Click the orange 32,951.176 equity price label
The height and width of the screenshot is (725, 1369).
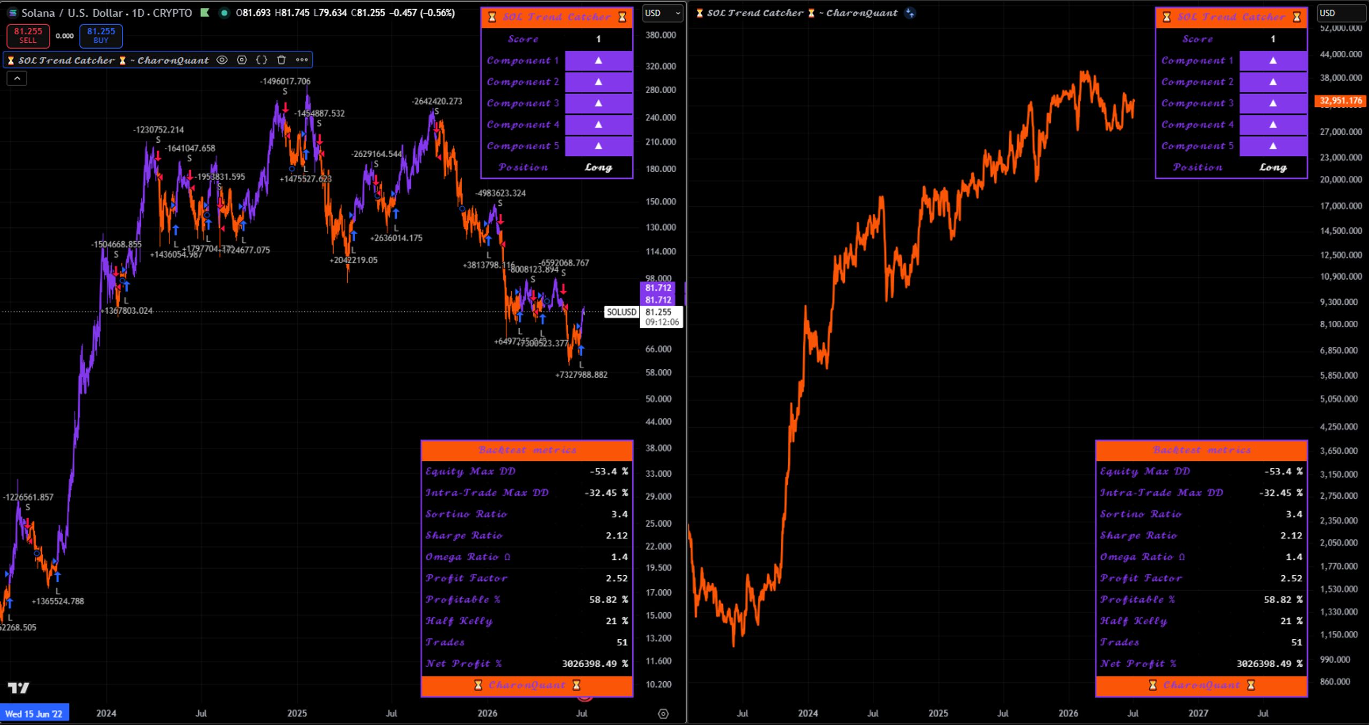1340,101
